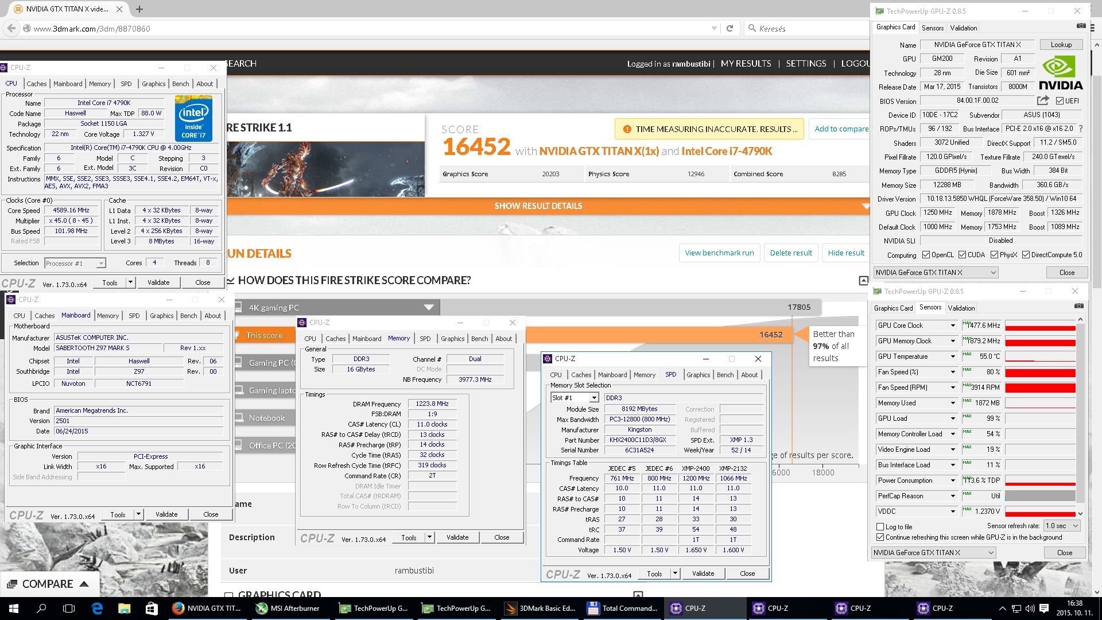Click the volume speaker tray icon
1102x620 pixels.
click(1030, 609)
